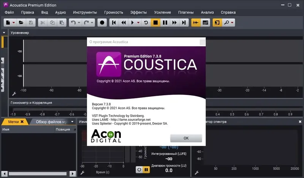Click the Save floppy disk icon
Image resolution: width=304 pixels, height=178 pixels.
click(x=31, y=23)
